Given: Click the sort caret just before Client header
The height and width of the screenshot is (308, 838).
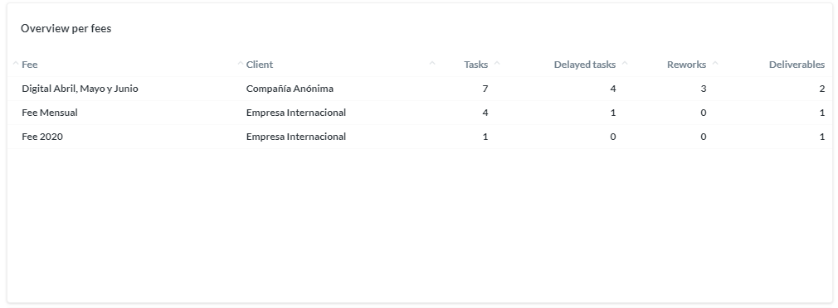Looking at the screenshot, I should pyautogui.click(x=241, y=64).
